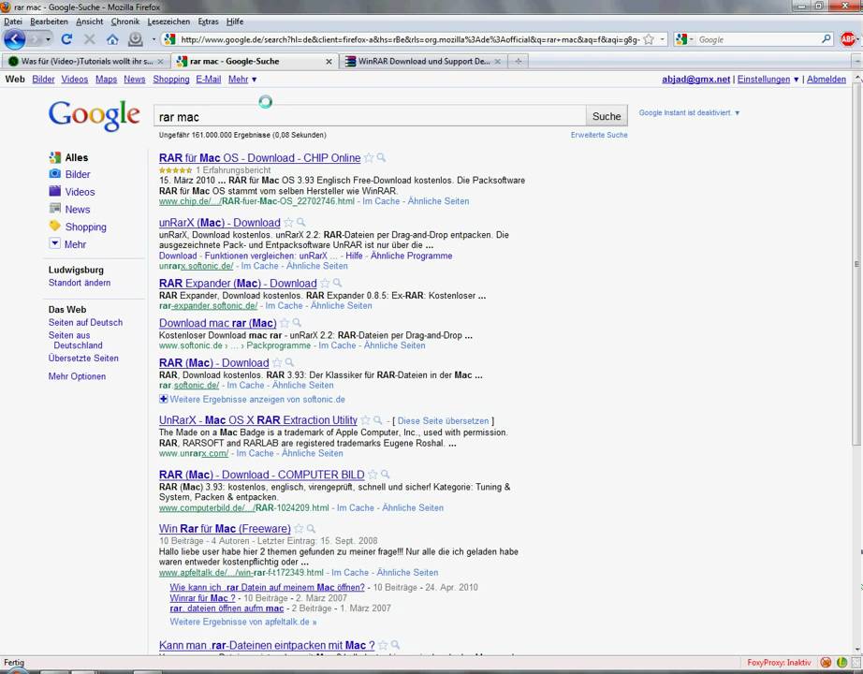Select the Alles search filter icon
Viewport: 863px width, 674px height.
(54, 157)
